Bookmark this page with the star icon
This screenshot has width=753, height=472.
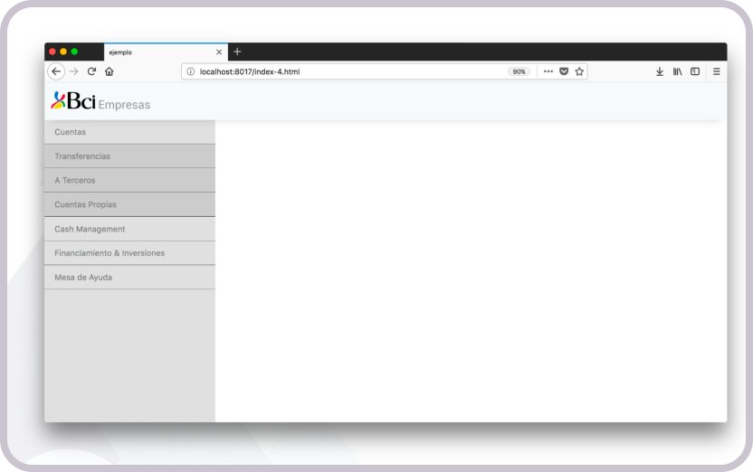click(x=579, y=71)
